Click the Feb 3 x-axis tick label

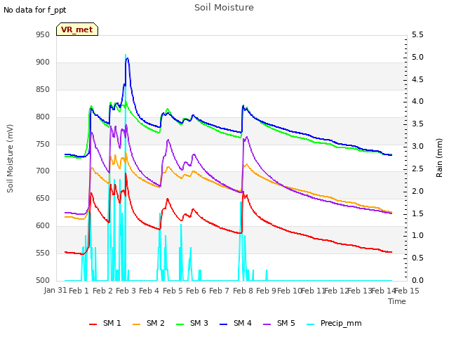(126, 291)
